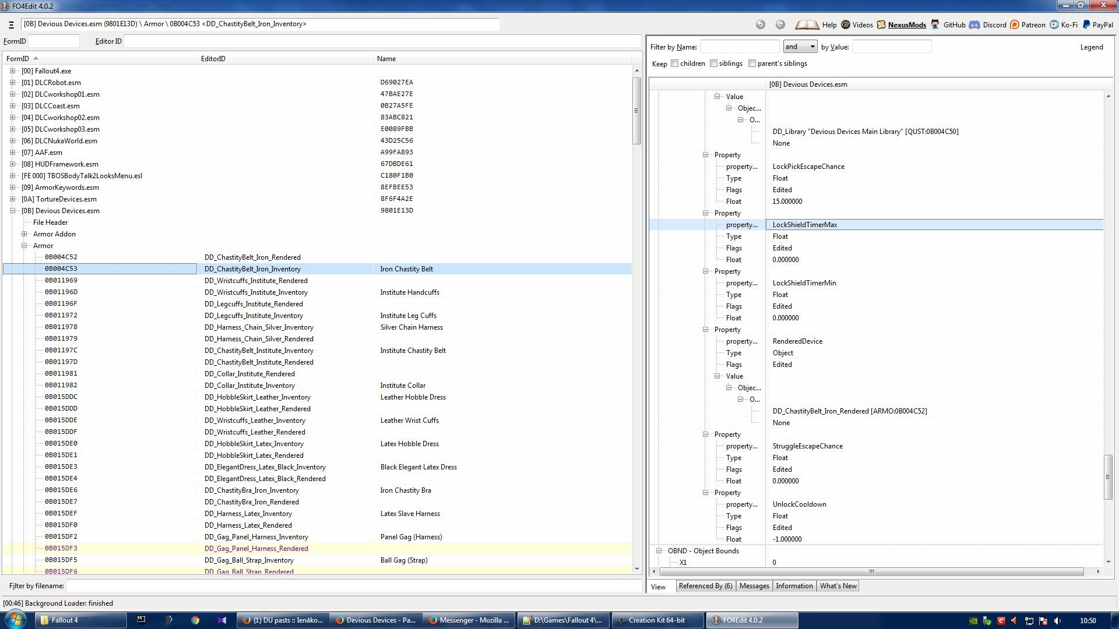Click the PayPal logo icon

pos(1086,24)
